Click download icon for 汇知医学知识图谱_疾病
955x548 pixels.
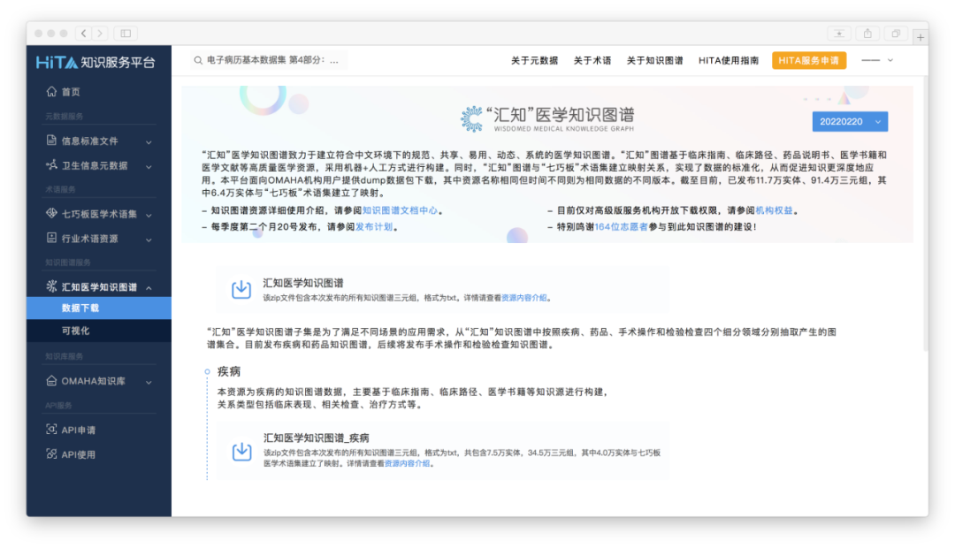click(x=241, y=451)
